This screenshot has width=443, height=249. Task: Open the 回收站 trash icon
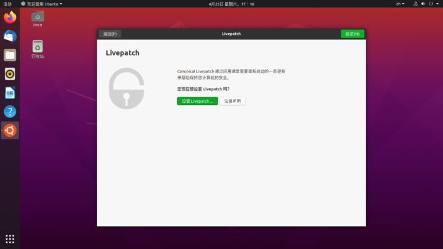coord(38,47)
